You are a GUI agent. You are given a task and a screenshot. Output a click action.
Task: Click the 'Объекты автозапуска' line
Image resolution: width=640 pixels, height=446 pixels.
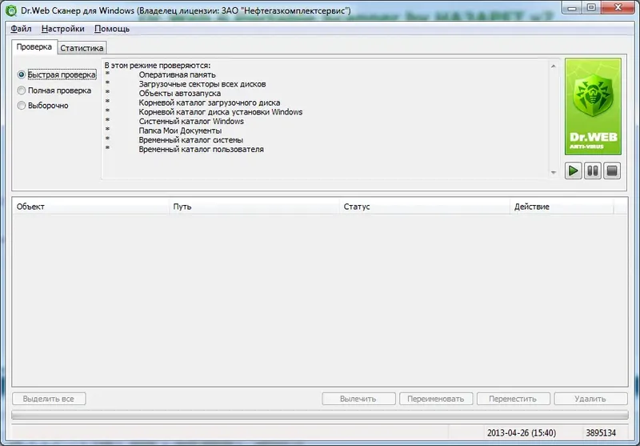click(179, 94)
